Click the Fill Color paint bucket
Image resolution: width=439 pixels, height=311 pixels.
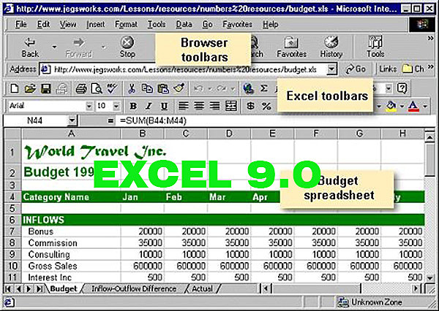(x=391, y=106)
